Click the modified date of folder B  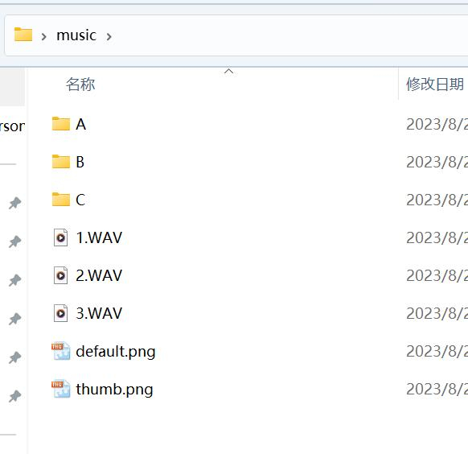click(x=437, y=162)
